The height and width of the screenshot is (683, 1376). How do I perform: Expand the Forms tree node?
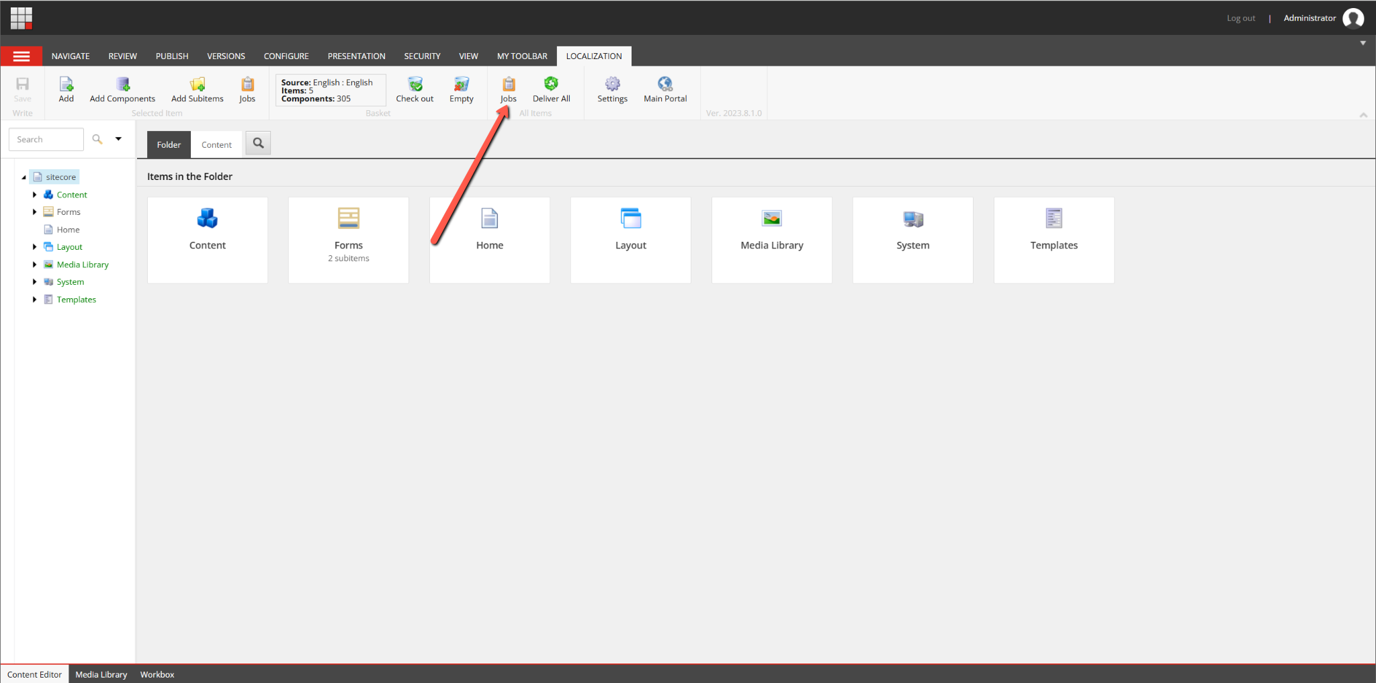(x=34, y=212)
